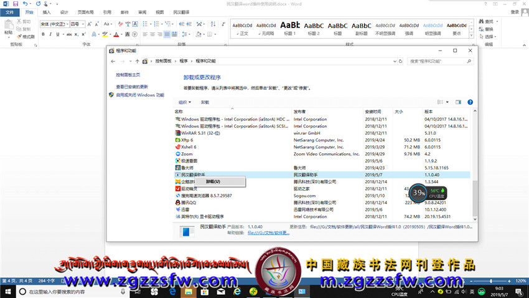The width and height of the screenshot is (529, 298).
Task: Click the show paragraph marks icon
Action: tap(223, 24)
